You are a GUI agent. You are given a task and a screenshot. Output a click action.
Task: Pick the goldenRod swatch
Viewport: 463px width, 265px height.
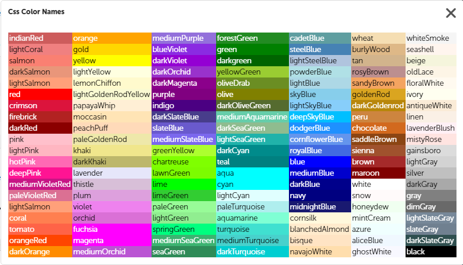point(378,95)
